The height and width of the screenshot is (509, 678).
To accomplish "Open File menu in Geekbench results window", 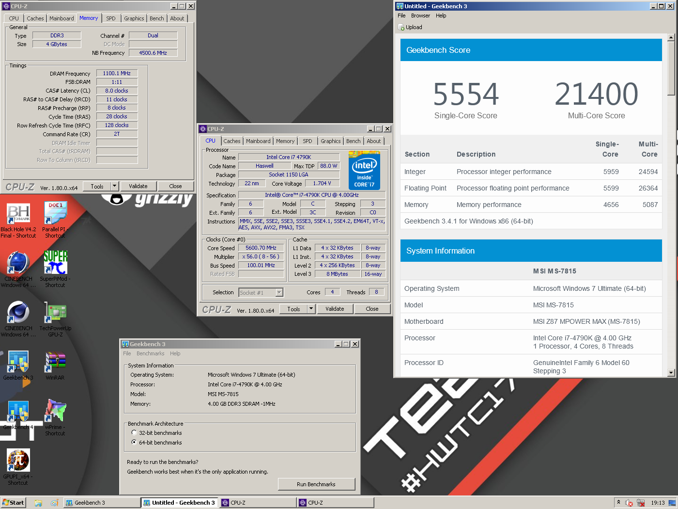I will pos(401,16).
